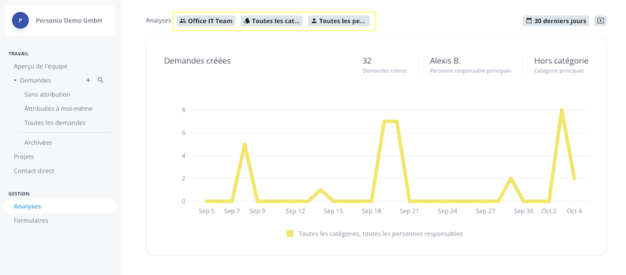Click the plus icon next to Demandes
Screen dimensions: 626x275
pyautogui.click(x=88, y=81)
